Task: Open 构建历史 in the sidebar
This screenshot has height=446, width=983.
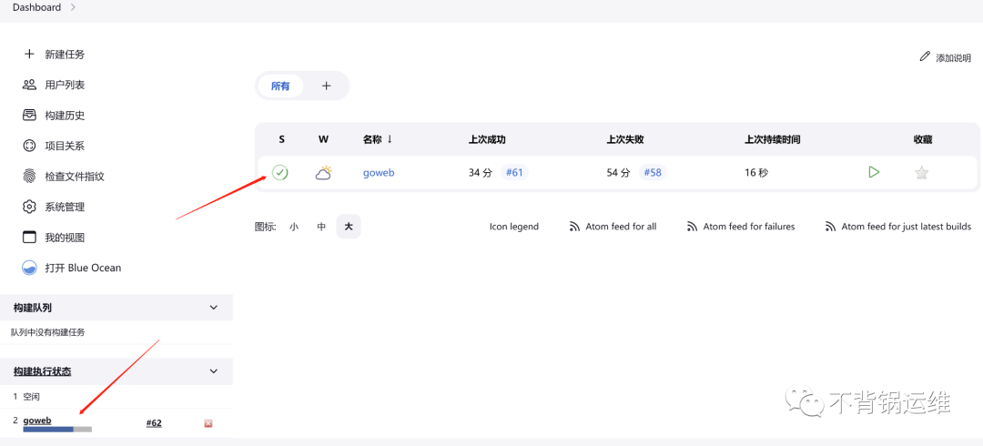Action: point(65,116)
